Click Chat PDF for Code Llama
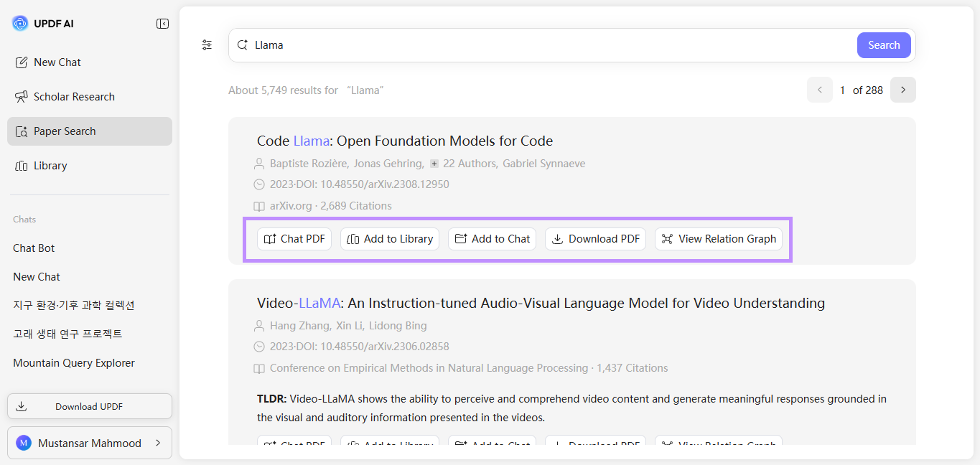 (x=294, y=239)
